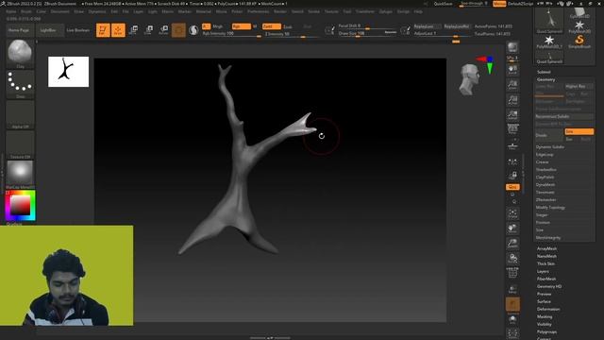Click the Frame mesh icon
This screenshot has width=604, height=340.
(512, 213)
